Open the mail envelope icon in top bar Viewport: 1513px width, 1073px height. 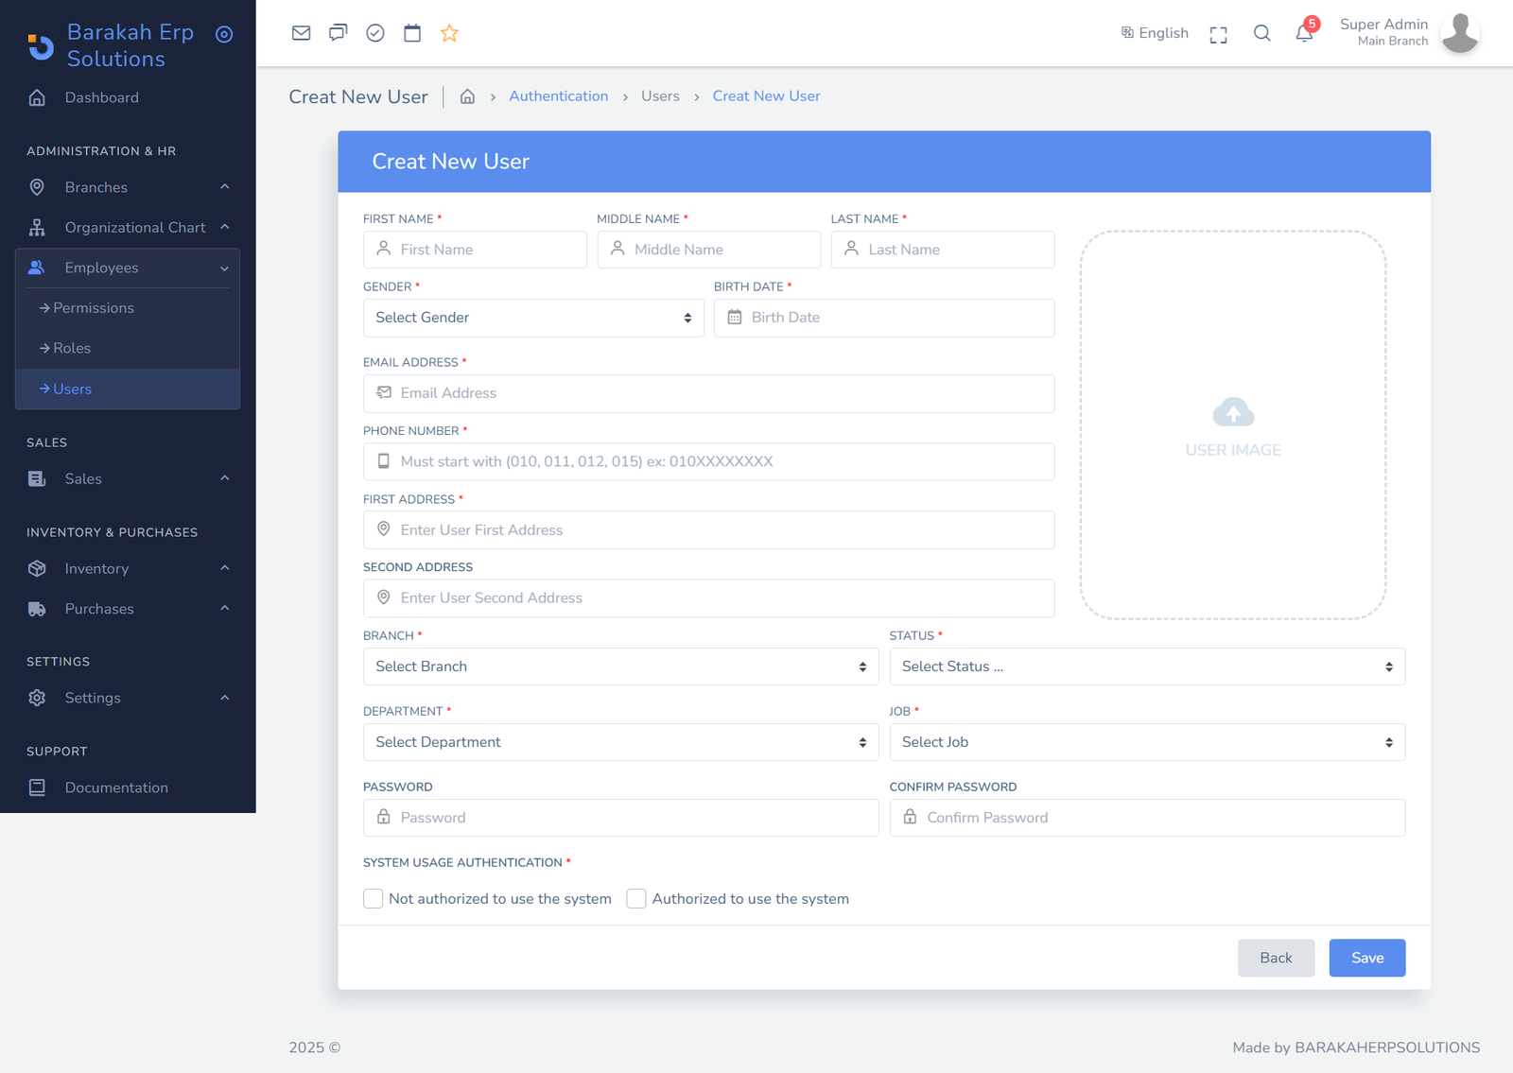(301, 33)
